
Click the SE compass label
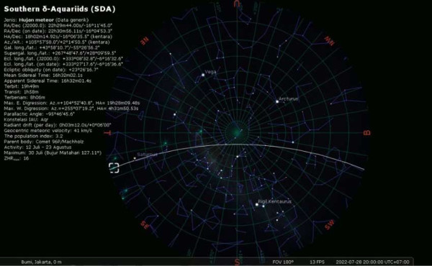145,225
